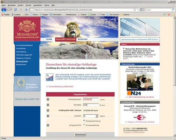Click the Global Sachwert AG banner
Screen dimensions: 176x140
27,99
